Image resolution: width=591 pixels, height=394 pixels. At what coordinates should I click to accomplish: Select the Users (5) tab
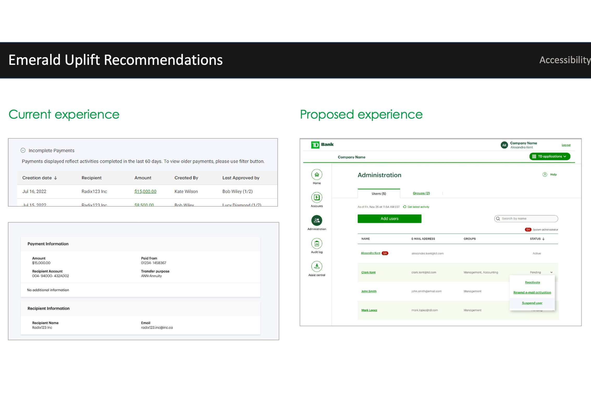pyautogui.click(x=379, y=194)
